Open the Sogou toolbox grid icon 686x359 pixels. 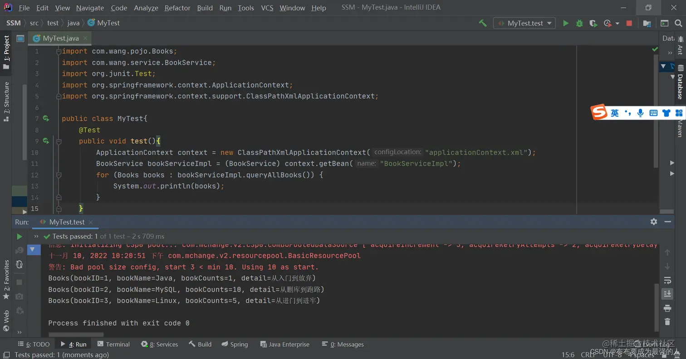coord(679,113)
